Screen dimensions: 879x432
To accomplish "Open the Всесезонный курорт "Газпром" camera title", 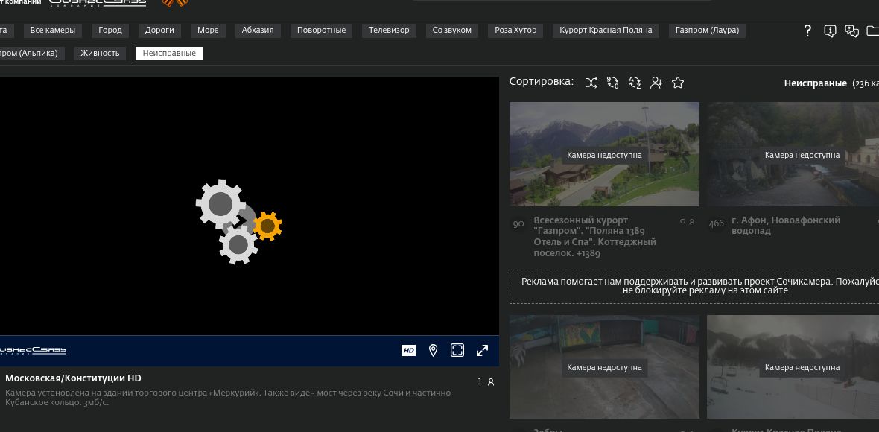I will [x=594, y=237].
